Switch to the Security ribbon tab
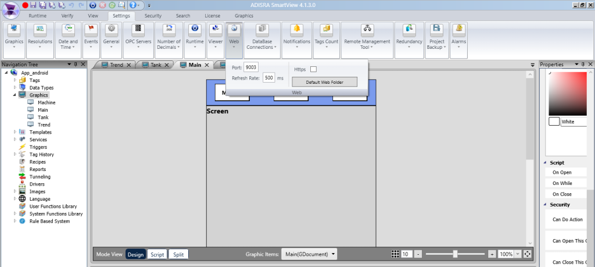Screen dimensions: 595x267 coord(153,16)
